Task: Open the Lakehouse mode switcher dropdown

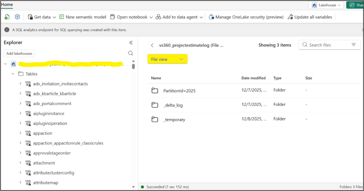Action: point(326,5)
